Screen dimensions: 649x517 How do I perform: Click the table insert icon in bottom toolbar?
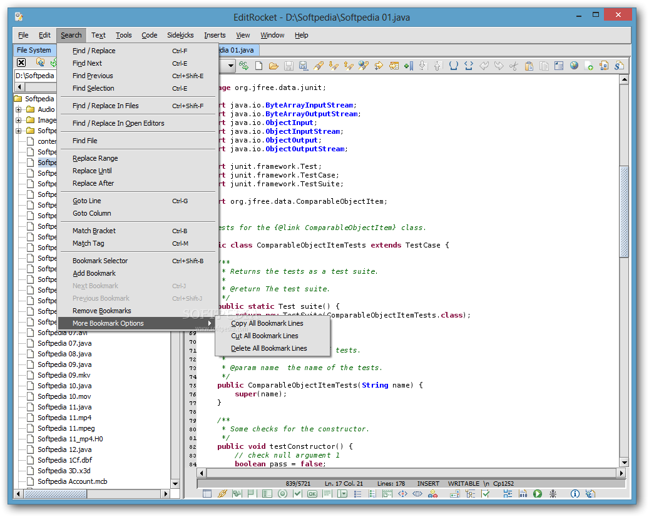pyautogui.click(x=207, y=493)
